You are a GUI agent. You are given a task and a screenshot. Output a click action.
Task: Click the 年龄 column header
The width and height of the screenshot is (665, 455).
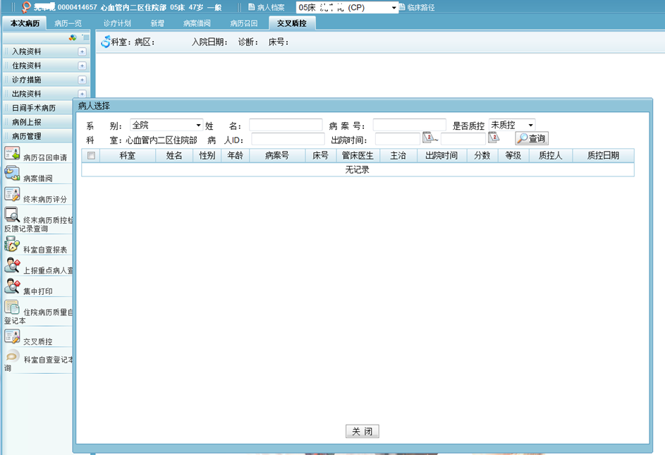(x=236, y=155)
